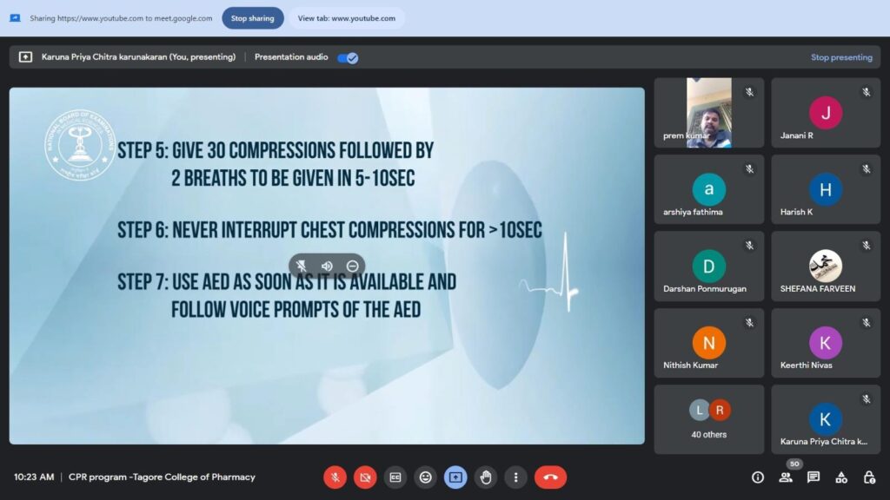Click presenter name Karuna Priya Chitra karunakaran
The height and width of the screenshot is (500, 890).
[138, 57]
